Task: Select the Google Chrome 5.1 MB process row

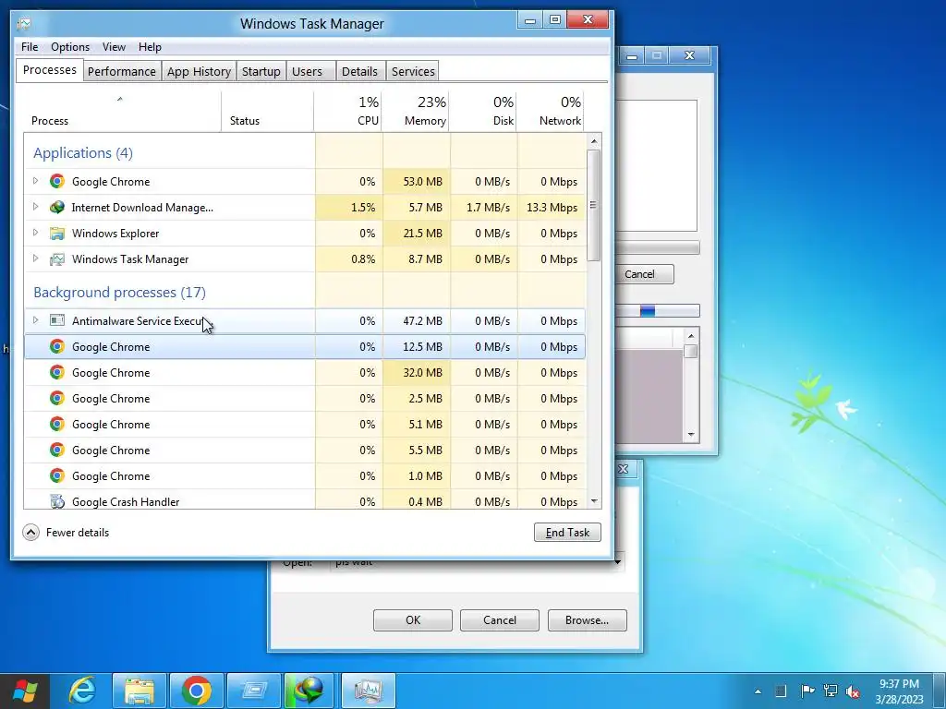Action: tap(305, 425)
